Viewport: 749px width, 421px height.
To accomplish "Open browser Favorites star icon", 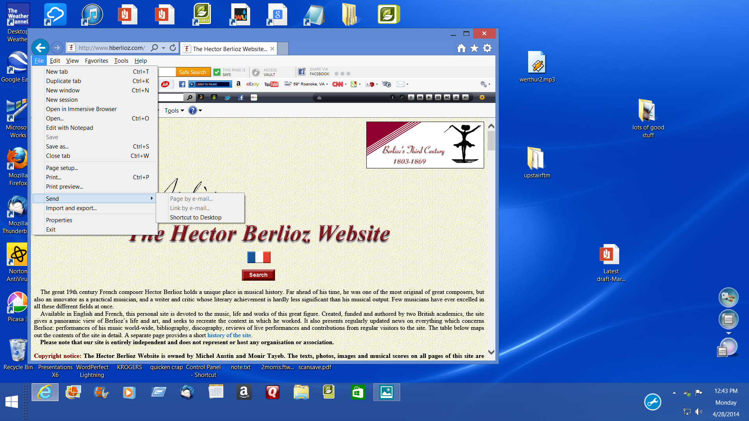I will coord(474,48).
